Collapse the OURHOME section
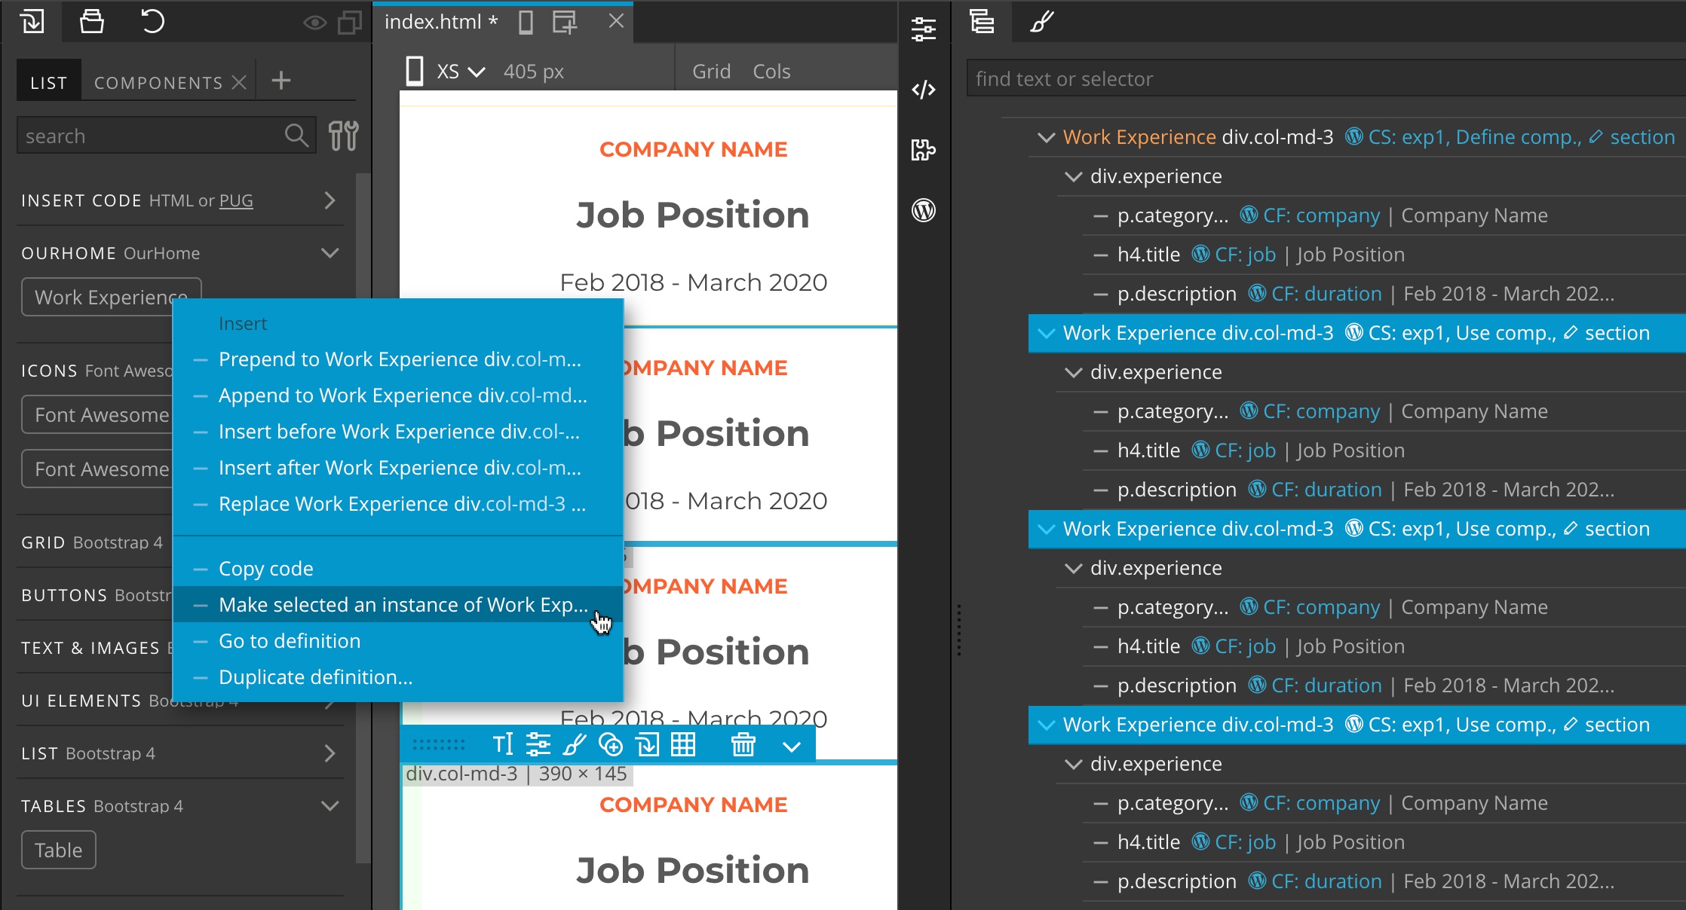The width and height of the screenshot is (1686, 910). [x=330, y=253]
